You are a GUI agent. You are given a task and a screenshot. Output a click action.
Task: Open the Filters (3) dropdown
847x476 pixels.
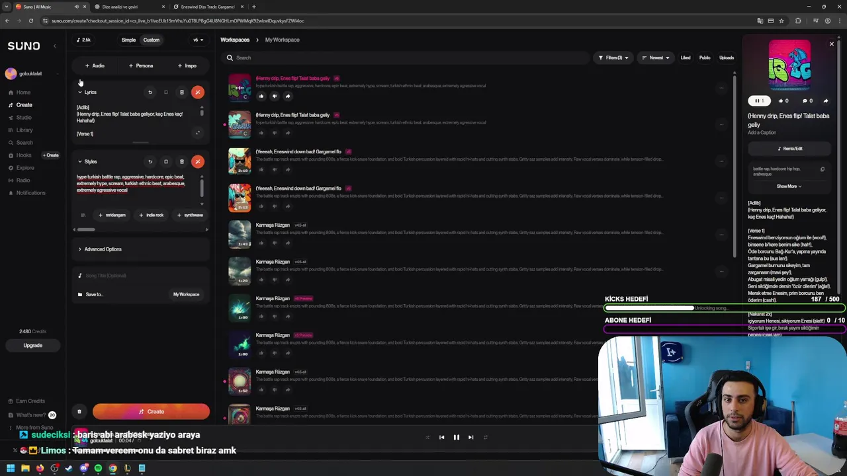pyautogui.click(x=613, y=58)
